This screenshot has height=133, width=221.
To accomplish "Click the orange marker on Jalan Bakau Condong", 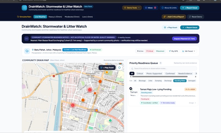I will 100,81.
